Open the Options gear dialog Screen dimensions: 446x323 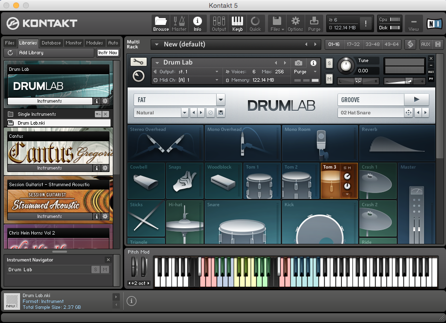tap(295, 23)
